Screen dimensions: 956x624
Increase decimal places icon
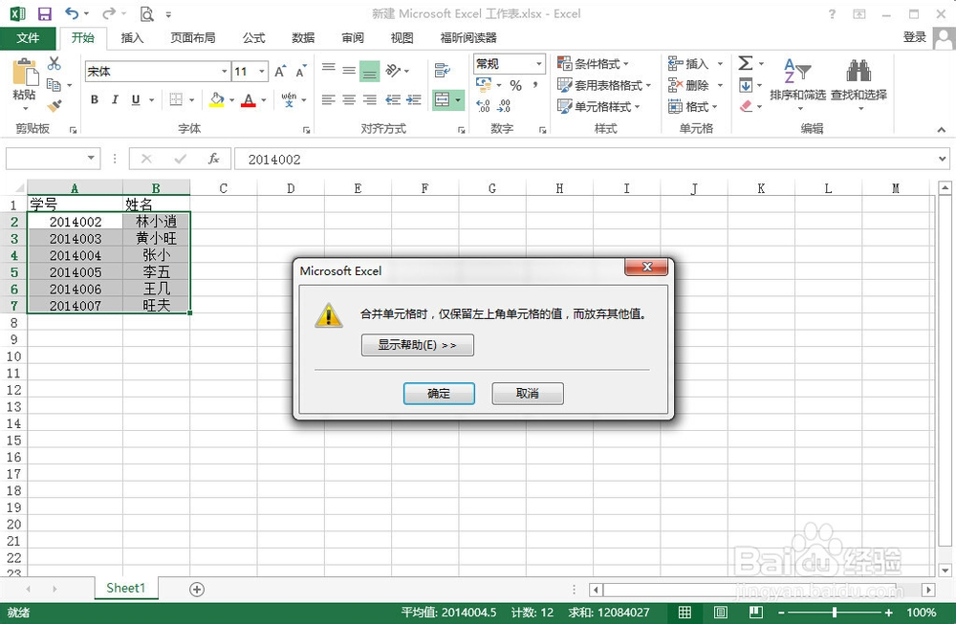[483, 107]
